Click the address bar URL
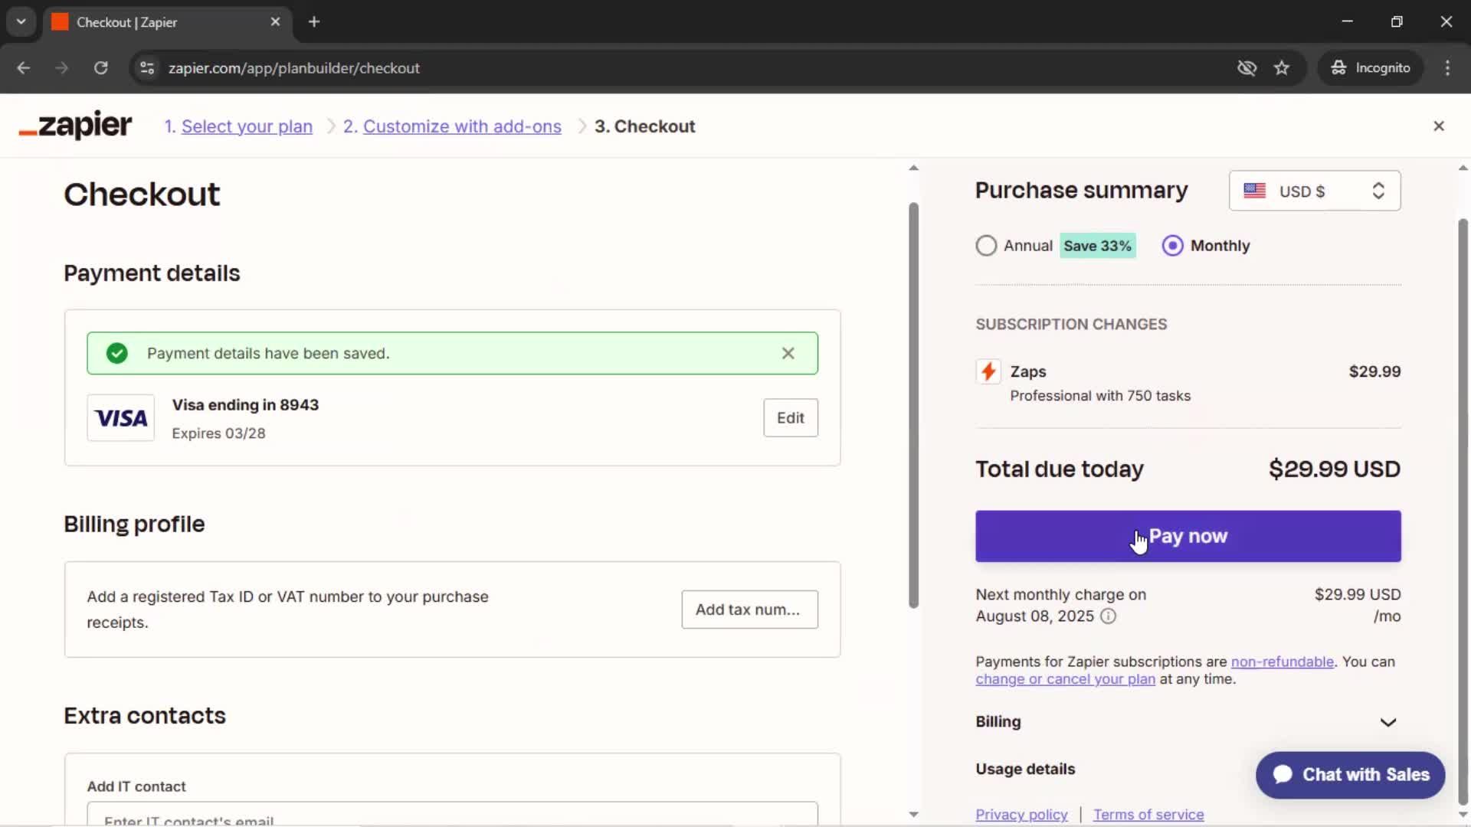Viewport: 1471px width, 827px height. pyautogui.click(x=294, y=67)
